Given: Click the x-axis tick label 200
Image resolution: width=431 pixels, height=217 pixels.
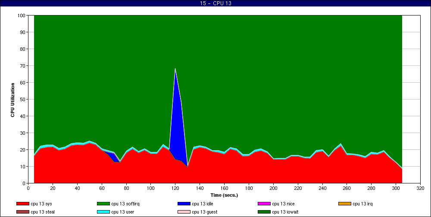Looking at the screenshot, I should (273, 189).
